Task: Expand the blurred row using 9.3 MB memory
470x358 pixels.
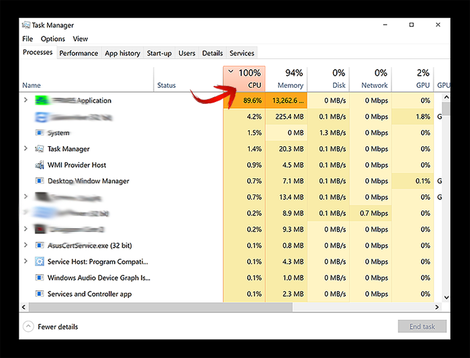Action: click(x=26, y=229)
